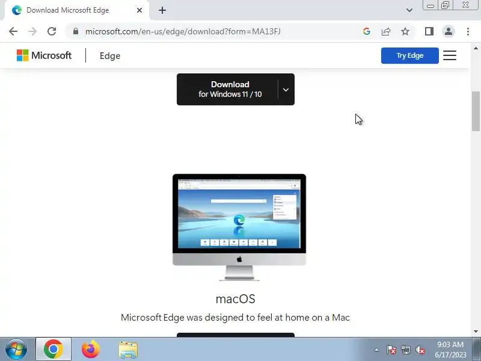Open the tab search chevron

(x=409, y=10)
